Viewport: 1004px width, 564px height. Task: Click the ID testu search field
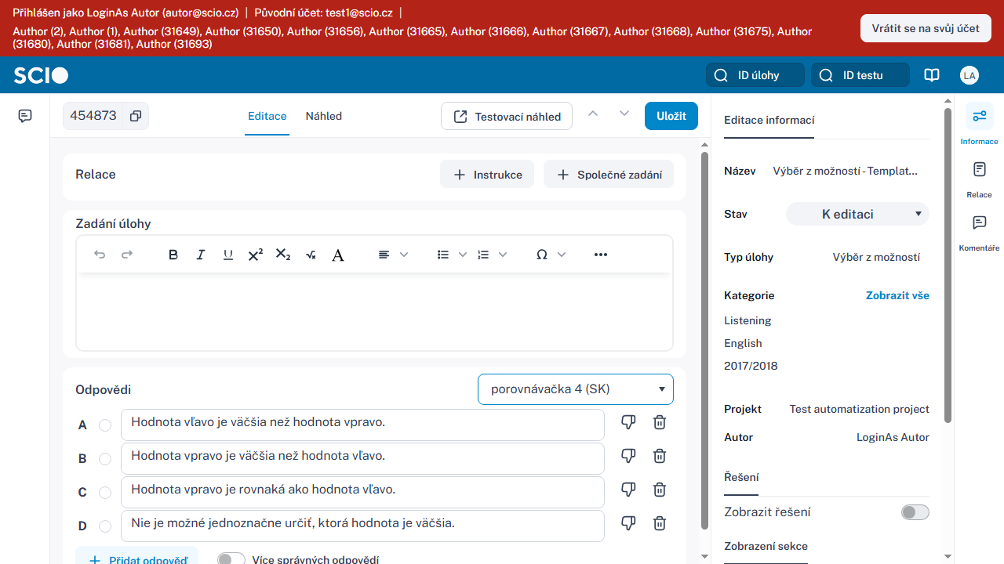[x=860, y=75]
